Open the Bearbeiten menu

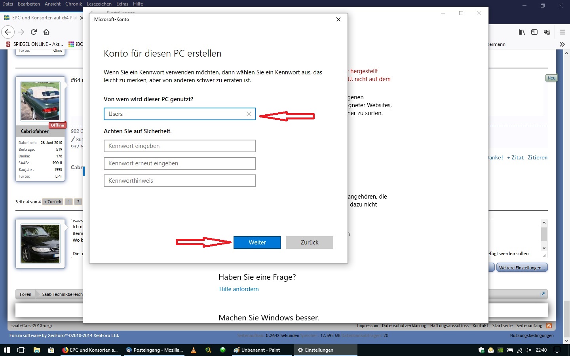[28, 4]
